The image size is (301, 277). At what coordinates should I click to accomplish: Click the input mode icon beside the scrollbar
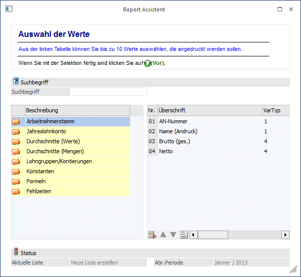tap(183, 235)
